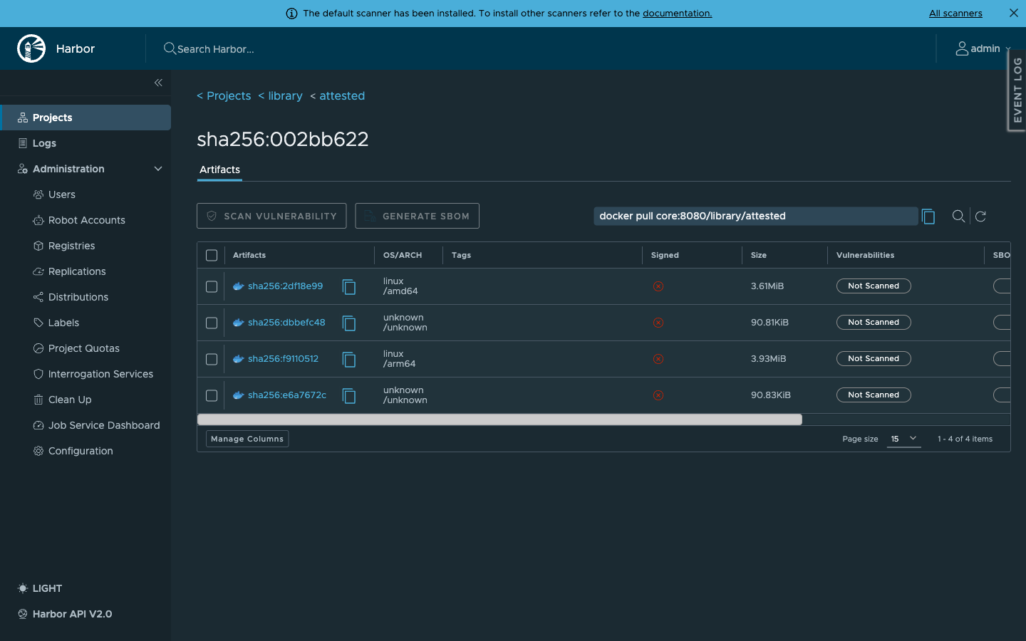Viewport: 1026px width, 641px height.
Task: Open Registries in the sidebar
Action: [x=71, y=246]
